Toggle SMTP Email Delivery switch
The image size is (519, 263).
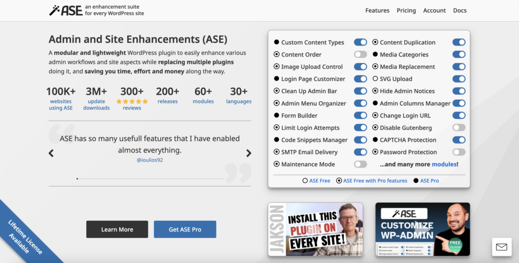[x=360, y=152]
